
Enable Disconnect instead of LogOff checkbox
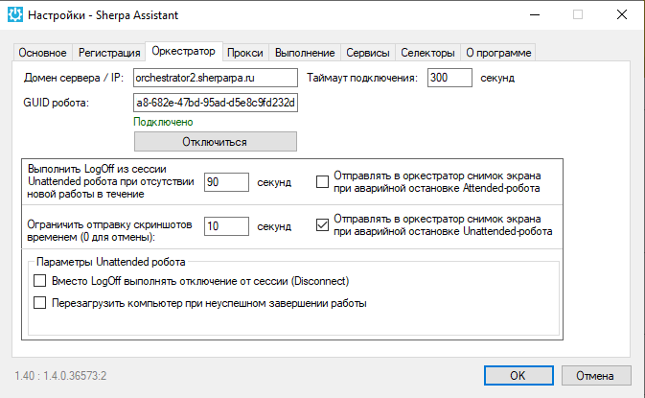(40, 281)
